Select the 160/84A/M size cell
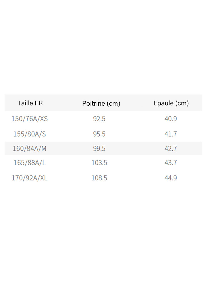 pyautogui.click(x=30, y=148)
